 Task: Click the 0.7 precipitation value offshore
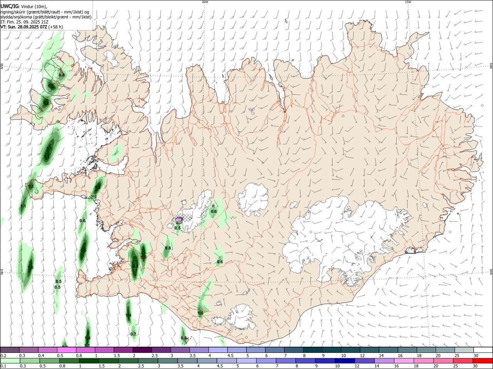(x=133, y=334)
